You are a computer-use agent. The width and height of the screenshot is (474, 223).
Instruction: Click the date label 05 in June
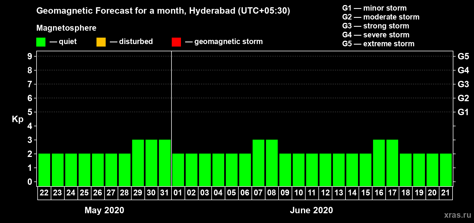pyautogui.click(x=231, y=193)
